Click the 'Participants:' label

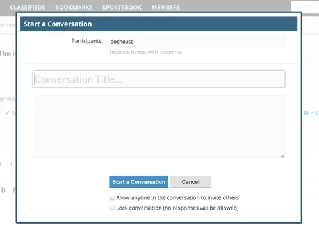pyautogui.click(x=87, y=41)
